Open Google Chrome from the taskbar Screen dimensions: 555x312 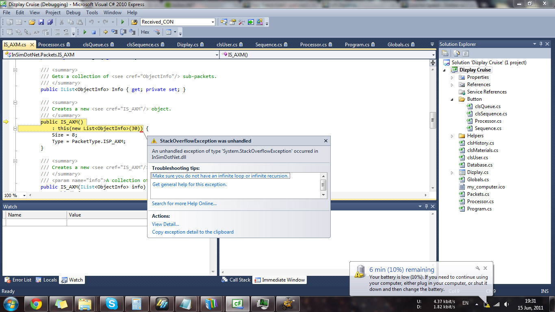click(x=36, y=303)
